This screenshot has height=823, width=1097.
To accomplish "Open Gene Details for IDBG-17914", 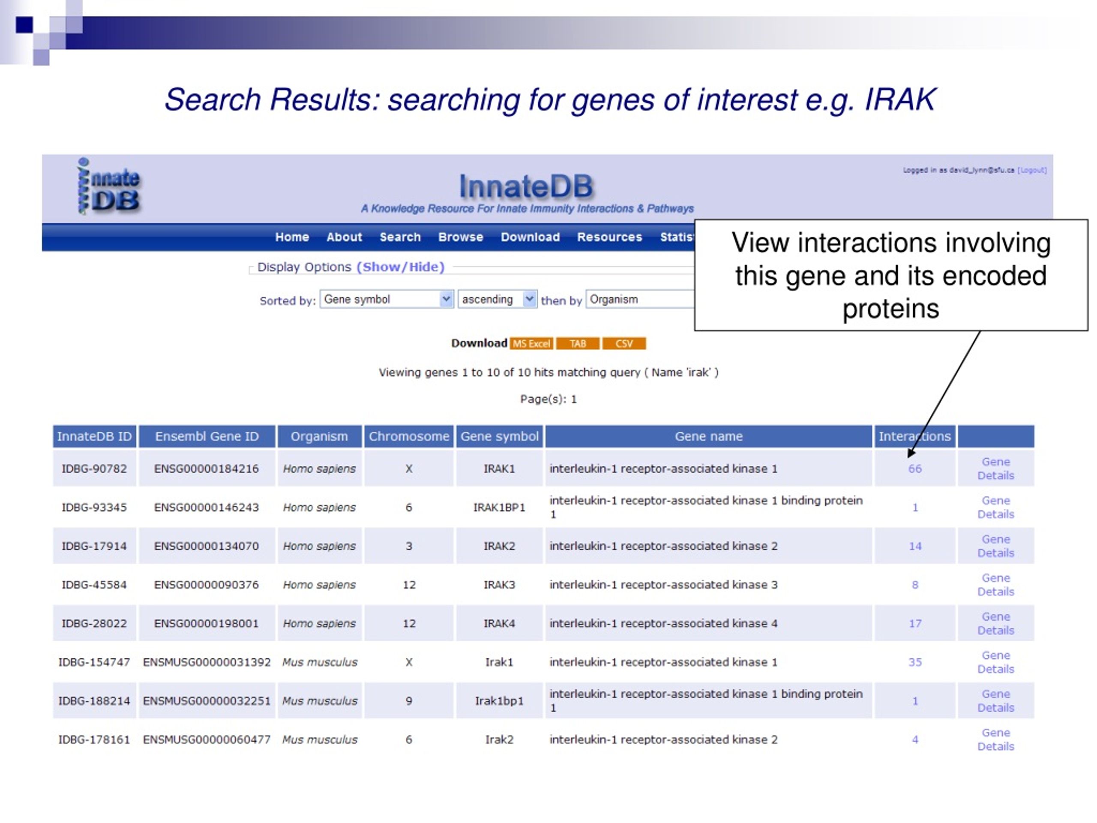I will pos(996,546).
